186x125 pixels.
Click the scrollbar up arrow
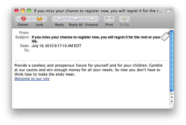[172, 97]
